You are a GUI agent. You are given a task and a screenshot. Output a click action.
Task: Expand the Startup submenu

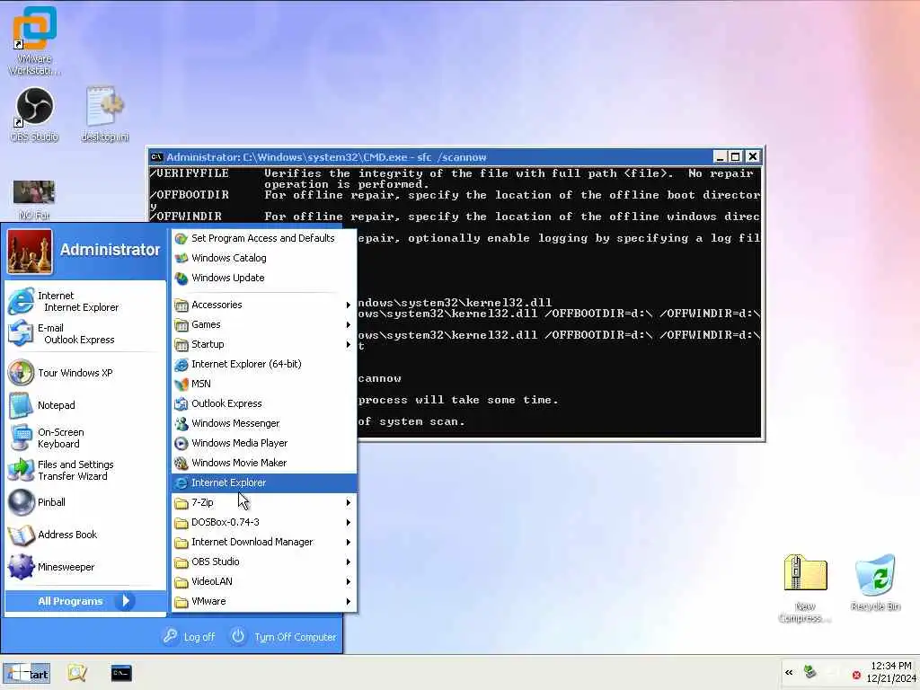click(263, 344)
